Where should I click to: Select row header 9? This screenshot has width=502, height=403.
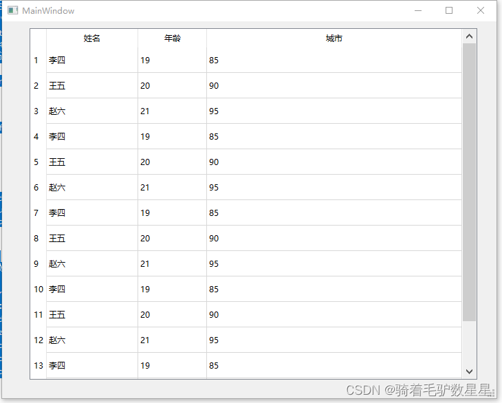point(39,264)
